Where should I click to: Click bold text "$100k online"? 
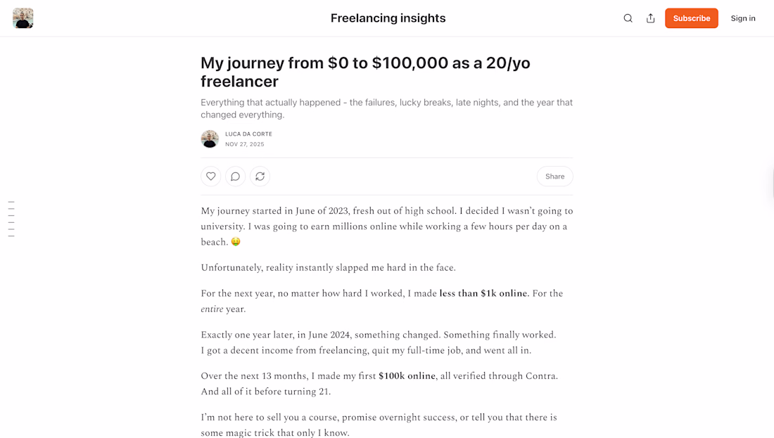[x=407, y=376]
